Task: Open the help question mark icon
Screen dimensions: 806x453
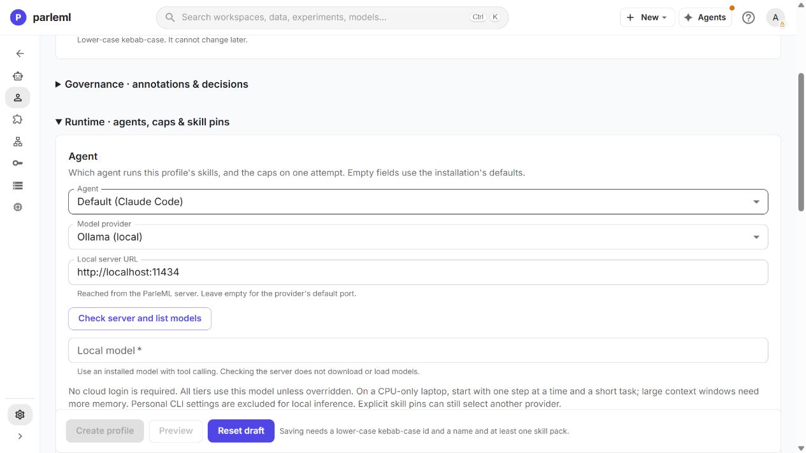Action: pyautogui.click(x=749, y=18)
